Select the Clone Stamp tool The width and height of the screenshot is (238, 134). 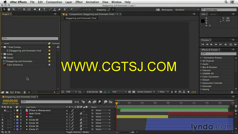(x=55, y=10)
